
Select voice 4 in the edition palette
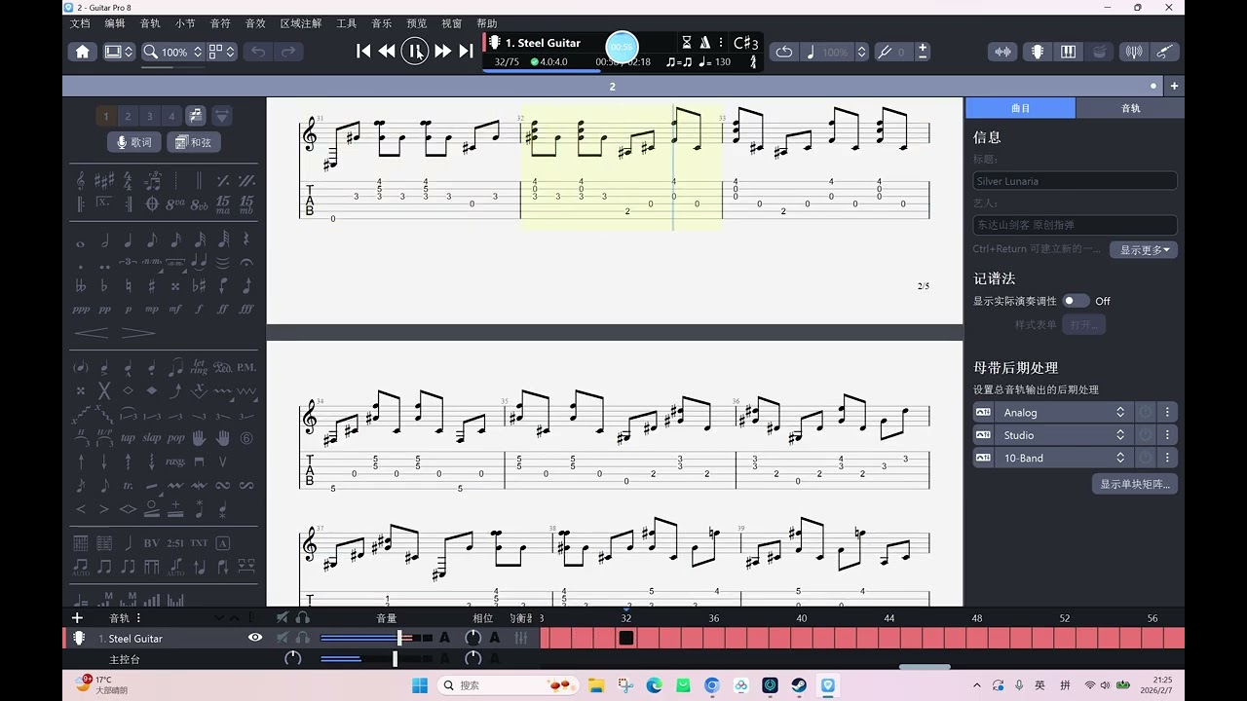[171, 116]
